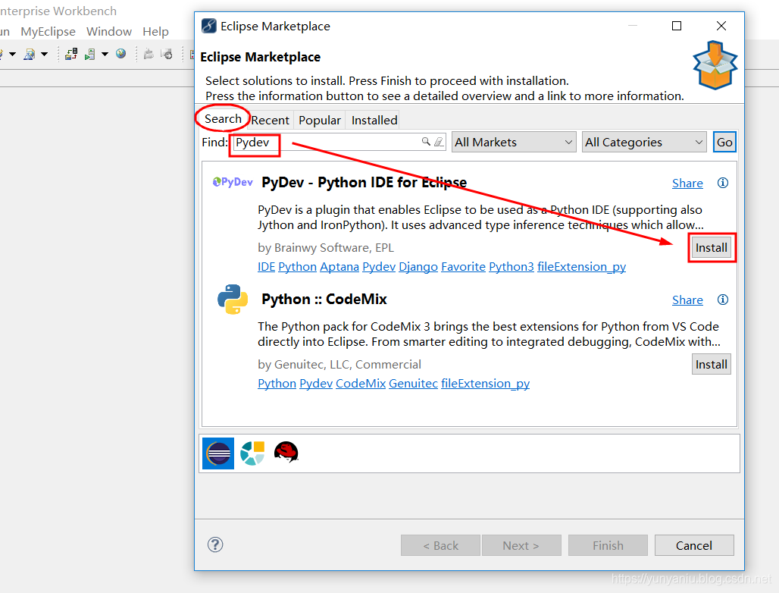Share the Python :: CodeMix listing

coord(687,300)
